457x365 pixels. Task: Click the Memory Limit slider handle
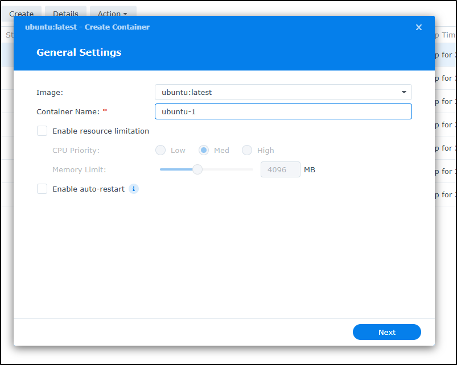[x=197, y=169]
